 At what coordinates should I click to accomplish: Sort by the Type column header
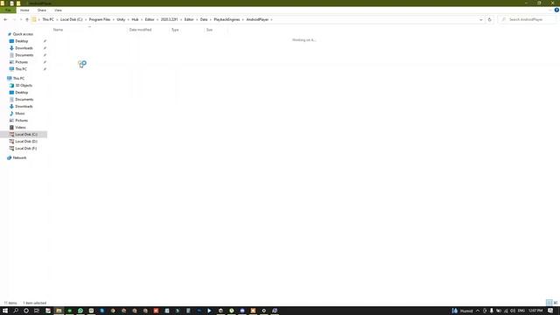coord(175,30)
